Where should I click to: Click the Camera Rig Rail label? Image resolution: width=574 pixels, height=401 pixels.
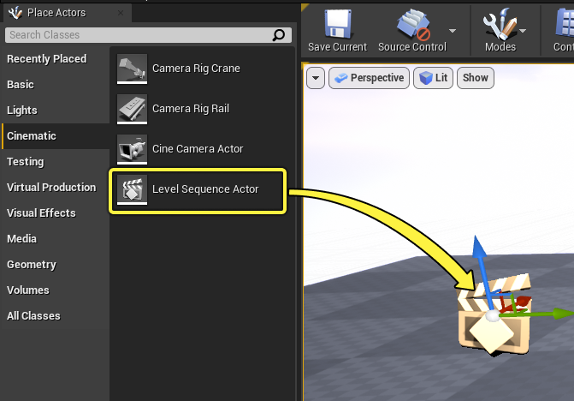point(191,109)
